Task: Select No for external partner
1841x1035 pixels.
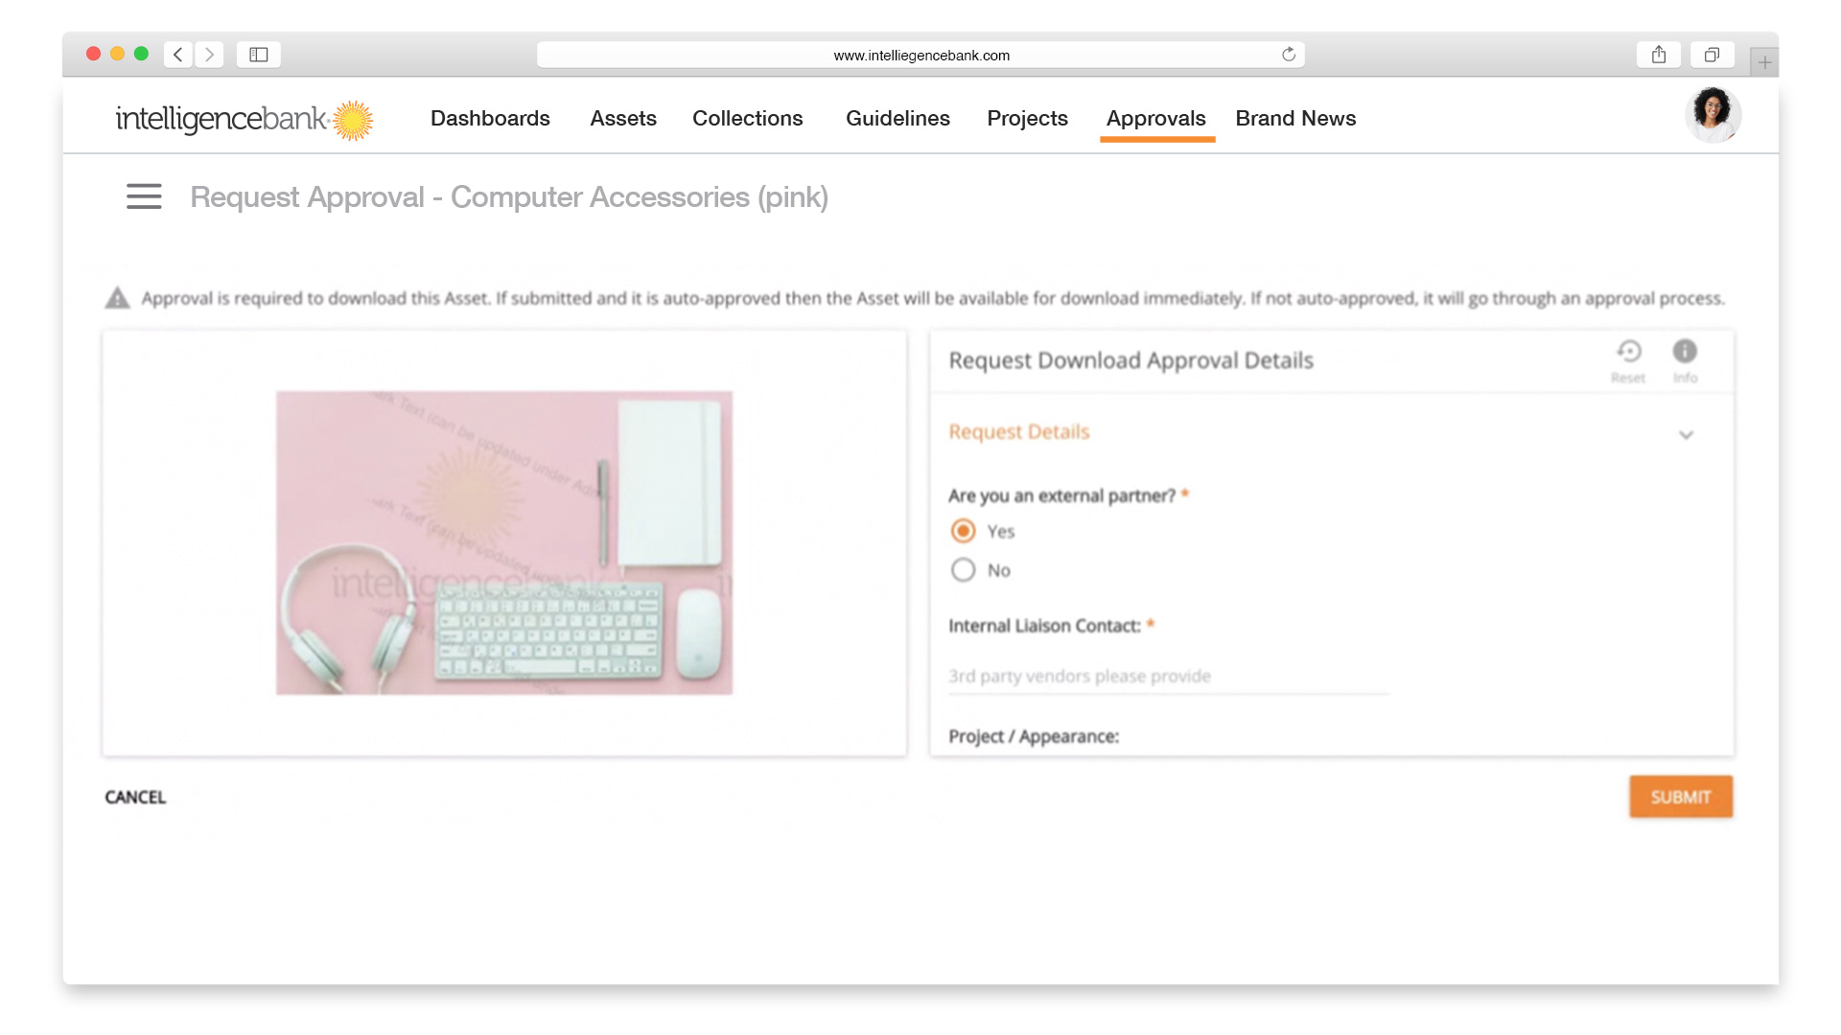Action: [x=963, y=570]
